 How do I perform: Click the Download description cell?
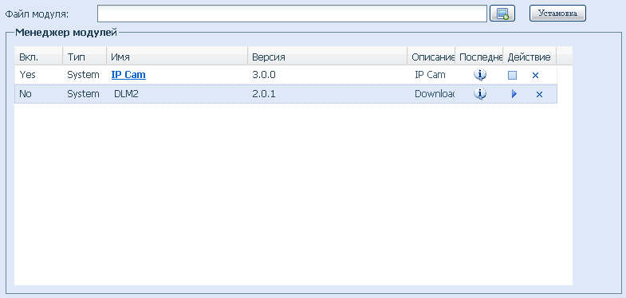[431, 94]
